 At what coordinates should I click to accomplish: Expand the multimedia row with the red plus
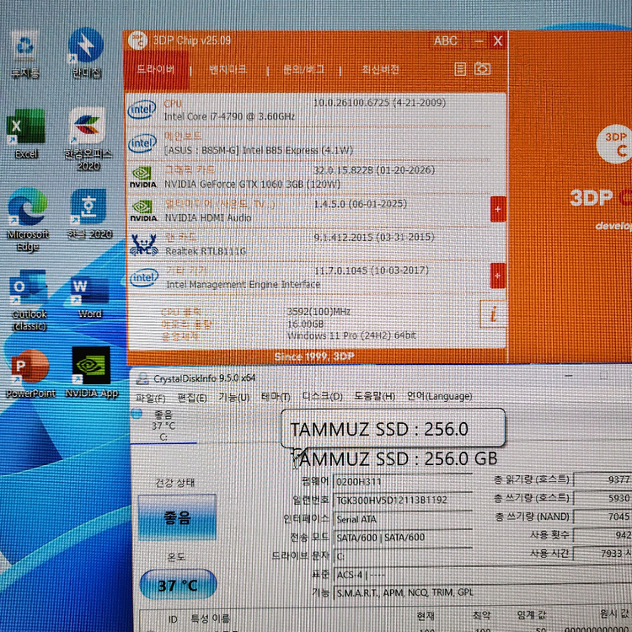(x=498, y=209)
